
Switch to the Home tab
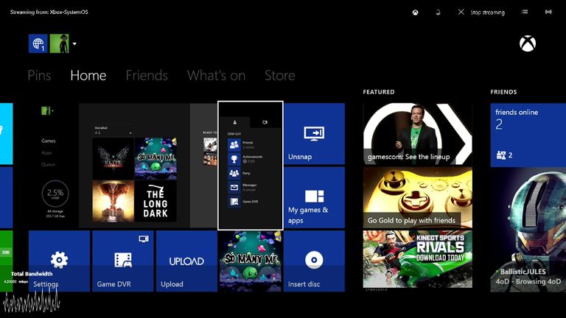pyautogui.click(x=88, y=75)
